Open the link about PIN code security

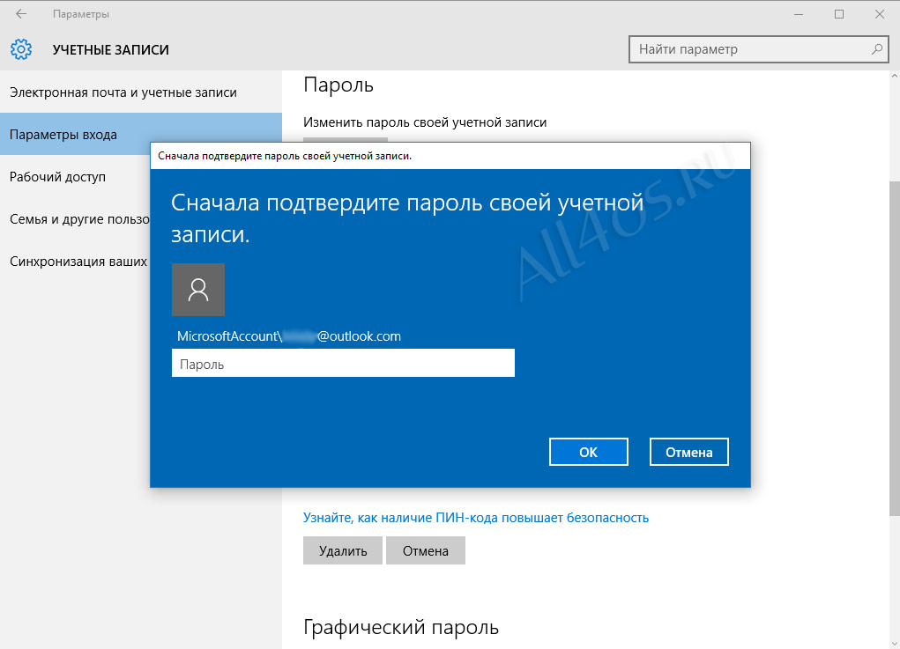point(476,518)
